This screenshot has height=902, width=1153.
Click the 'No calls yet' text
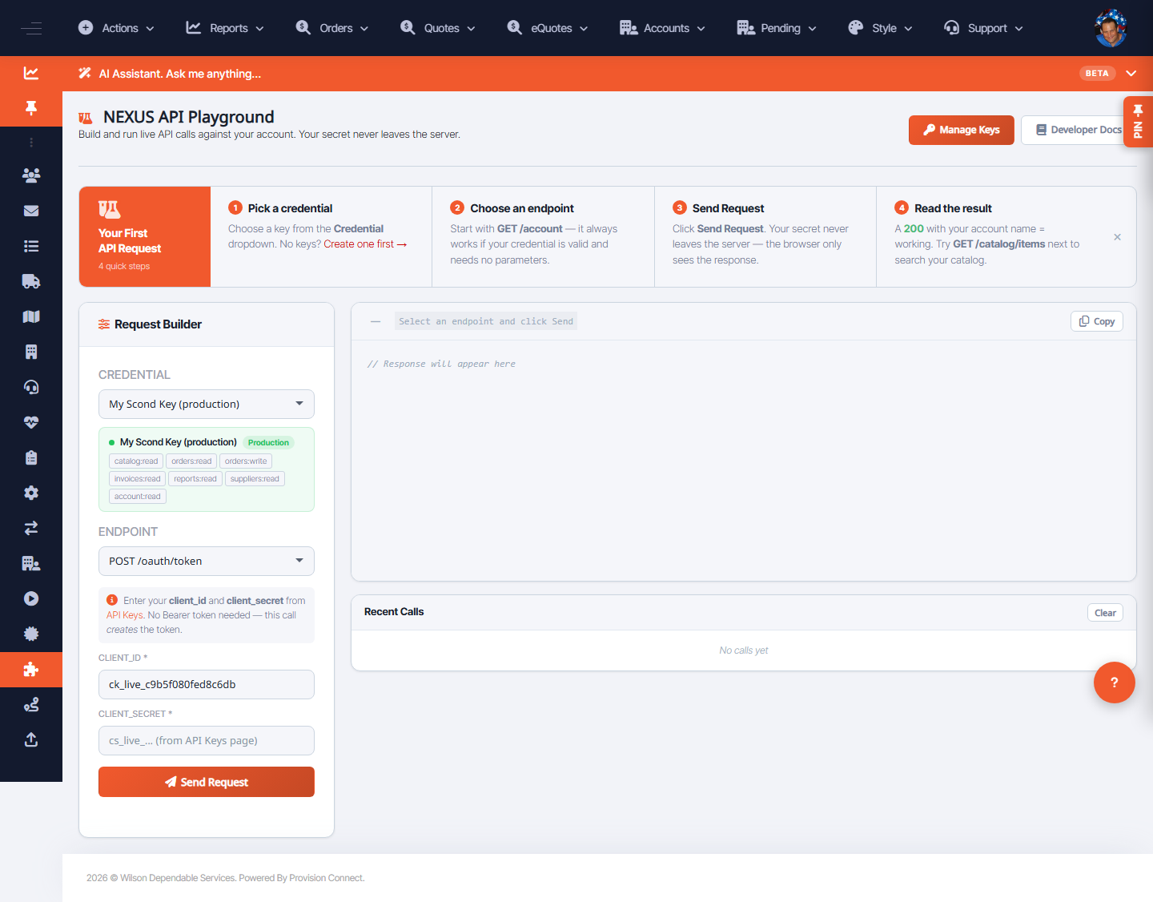743,650
